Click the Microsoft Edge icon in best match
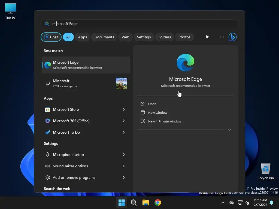The image size is (279, 209). pos(47,65)
